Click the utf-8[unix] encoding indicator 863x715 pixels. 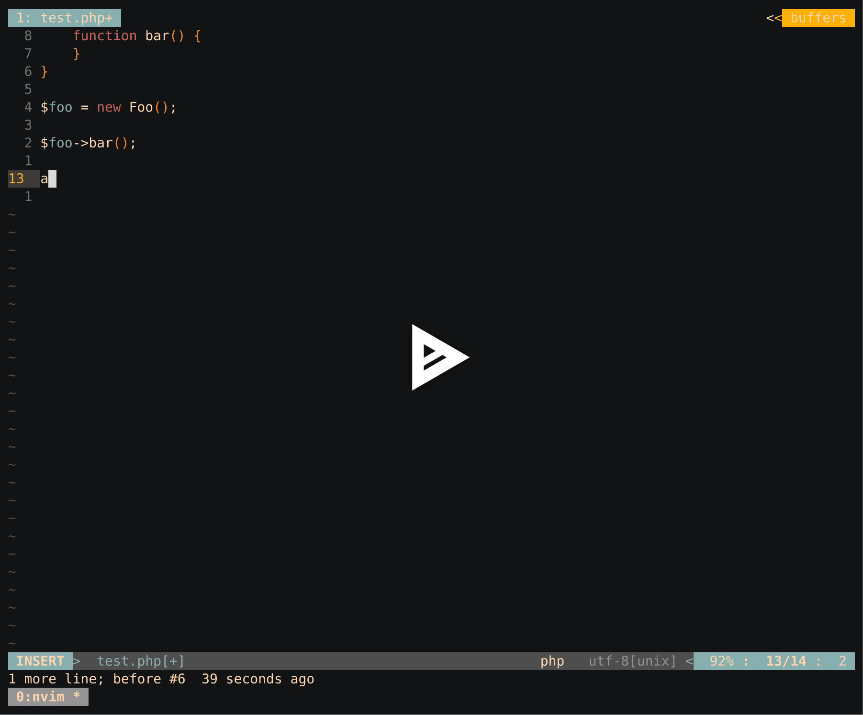632,661
